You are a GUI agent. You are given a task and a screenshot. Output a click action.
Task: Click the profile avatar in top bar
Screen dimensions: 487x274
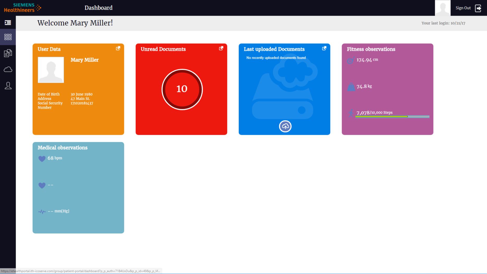tap(443, 8)
